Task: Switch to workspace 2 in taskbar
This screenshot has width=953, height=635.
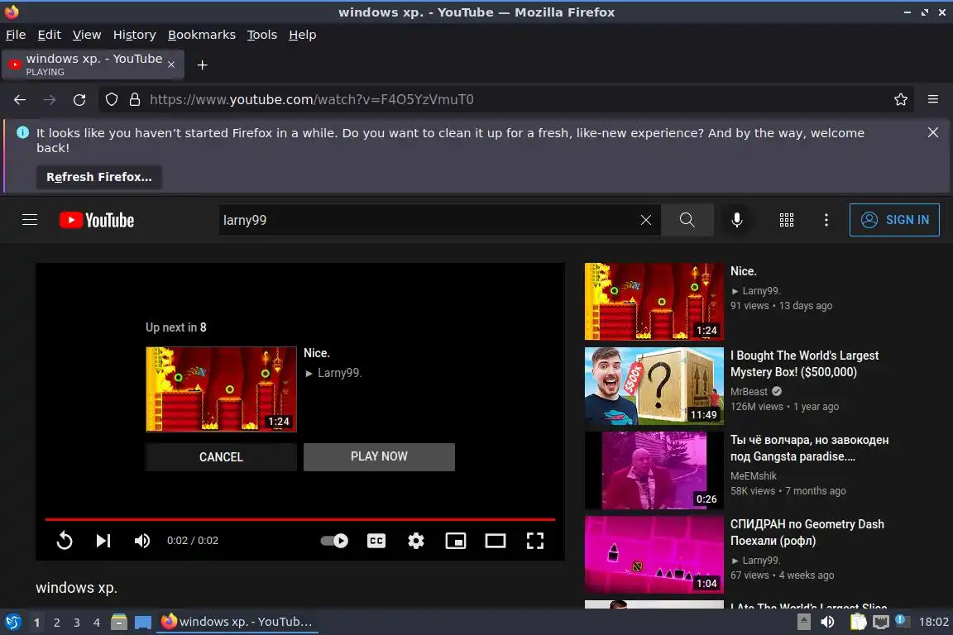Action: click(x=56, y=623)
